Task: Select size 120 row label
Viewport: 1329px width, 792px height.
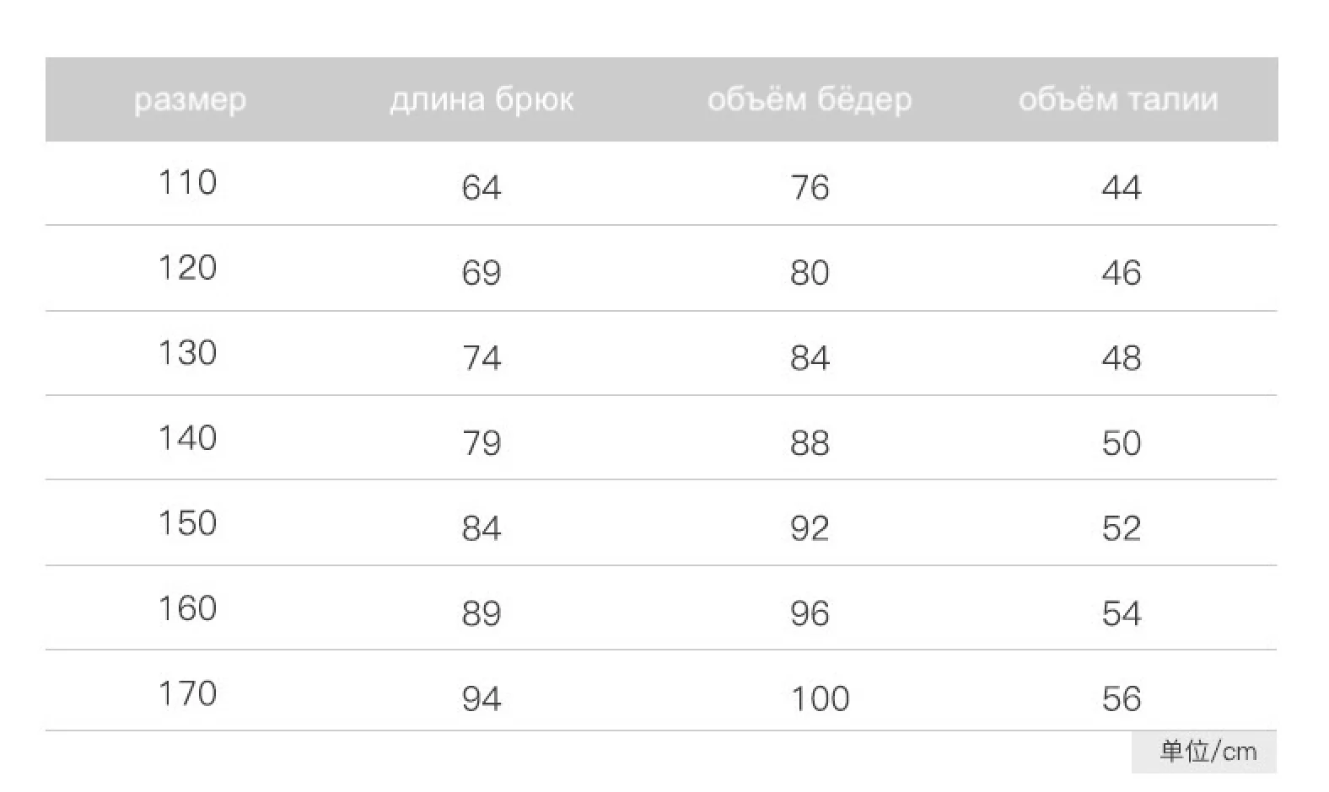Action: click(187, 268)
